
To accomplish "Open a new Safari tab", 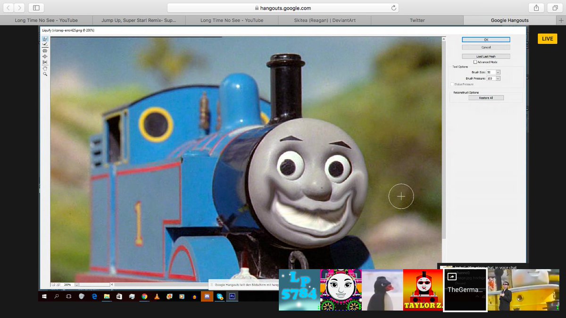I will coord(561,20).
